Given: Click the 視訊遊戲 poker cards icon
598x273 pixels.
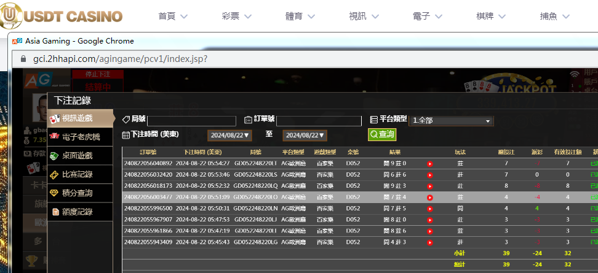Looking at the screenshot, I should [55, 118].
